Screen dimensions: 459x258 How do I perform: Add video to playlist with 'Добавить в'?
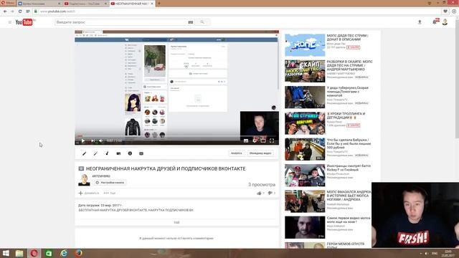click(89, 193)
